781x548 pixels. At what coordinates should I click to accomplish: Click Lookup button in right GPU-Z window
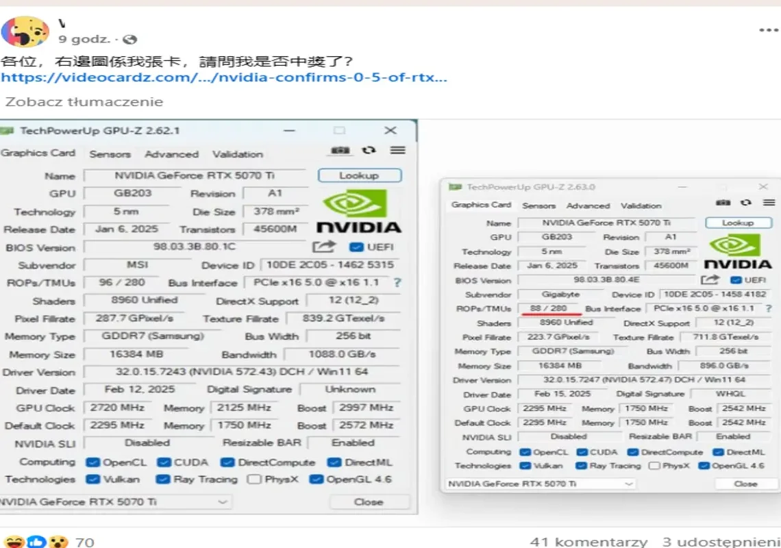(x=739, y=223)
